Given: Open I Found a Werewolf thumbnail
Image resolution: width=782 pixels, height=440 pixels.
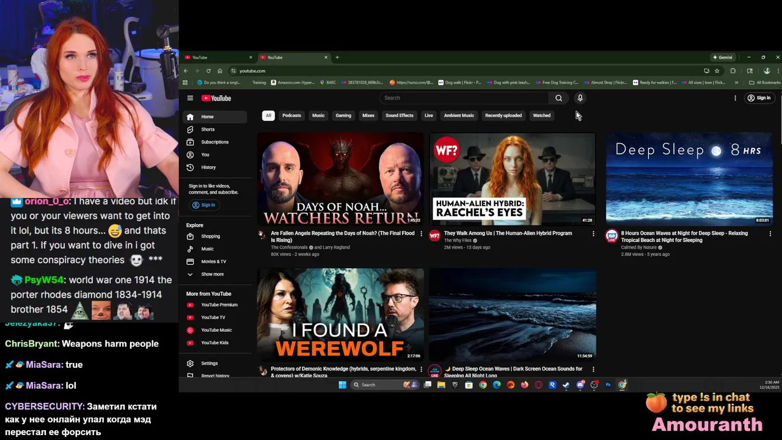Looking at the screenshot, I should click(340, 314).
